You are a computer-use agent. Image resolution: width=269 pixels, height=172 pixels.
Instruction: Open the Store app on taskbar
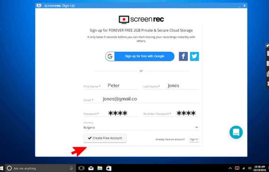tap(109, 168)
